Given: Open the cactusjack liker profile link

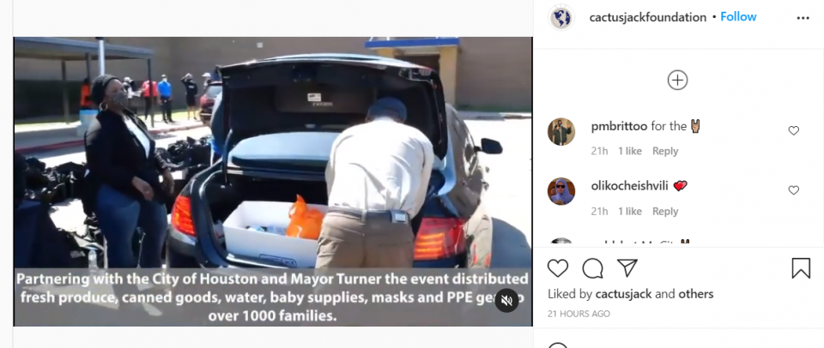Looking at the screenshot, I should (x=624, y=294).
